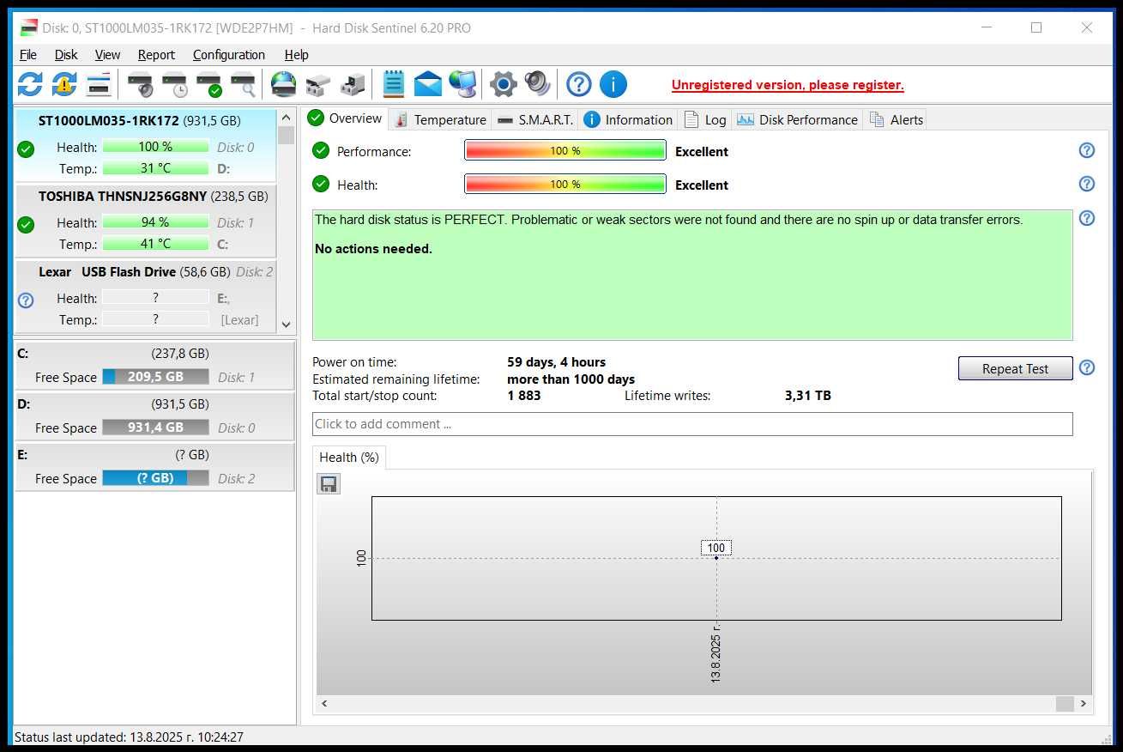1123x752 pixels.
Task: Click the disk with green checkmark test icon
Action: [208, 84]
